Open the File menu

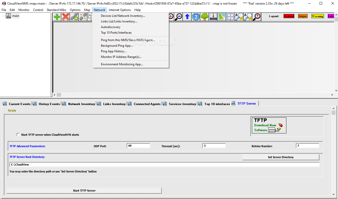pos(4,10)
